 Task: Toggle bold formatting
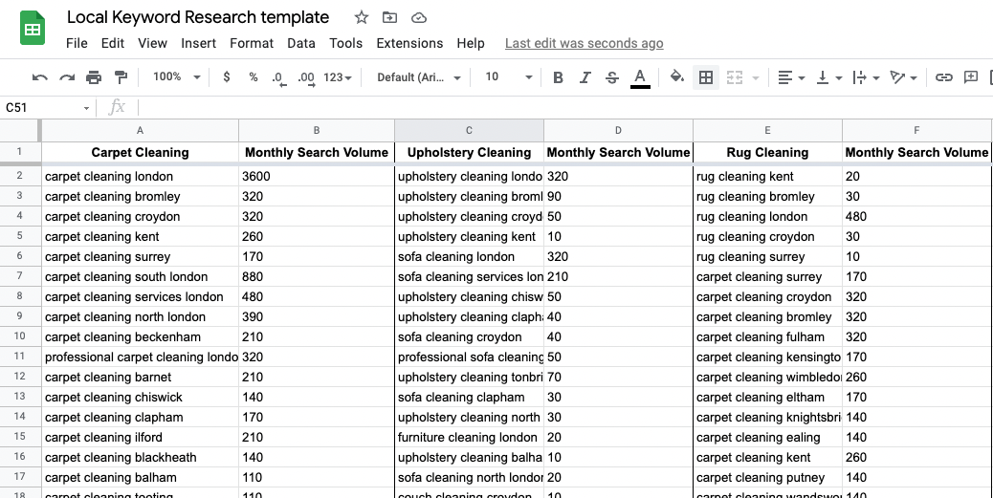point(559,77)
